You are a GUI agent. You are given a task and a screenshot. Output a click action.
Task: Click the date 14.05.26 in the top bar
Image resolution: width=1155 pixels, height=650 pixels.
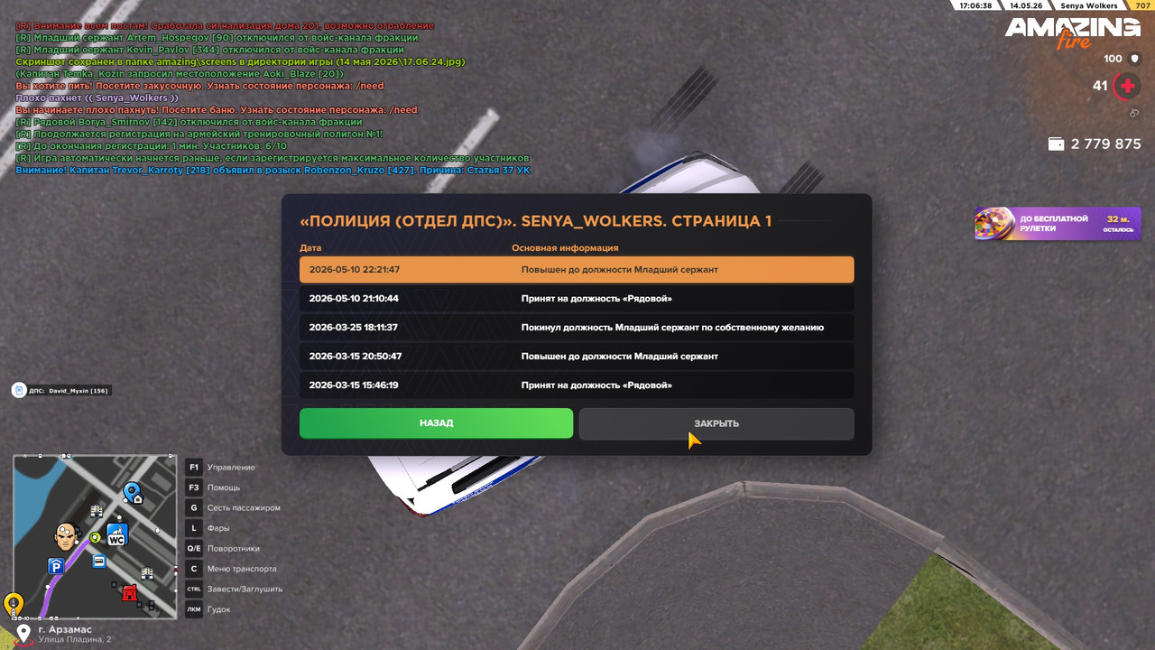coord(1026,5)
